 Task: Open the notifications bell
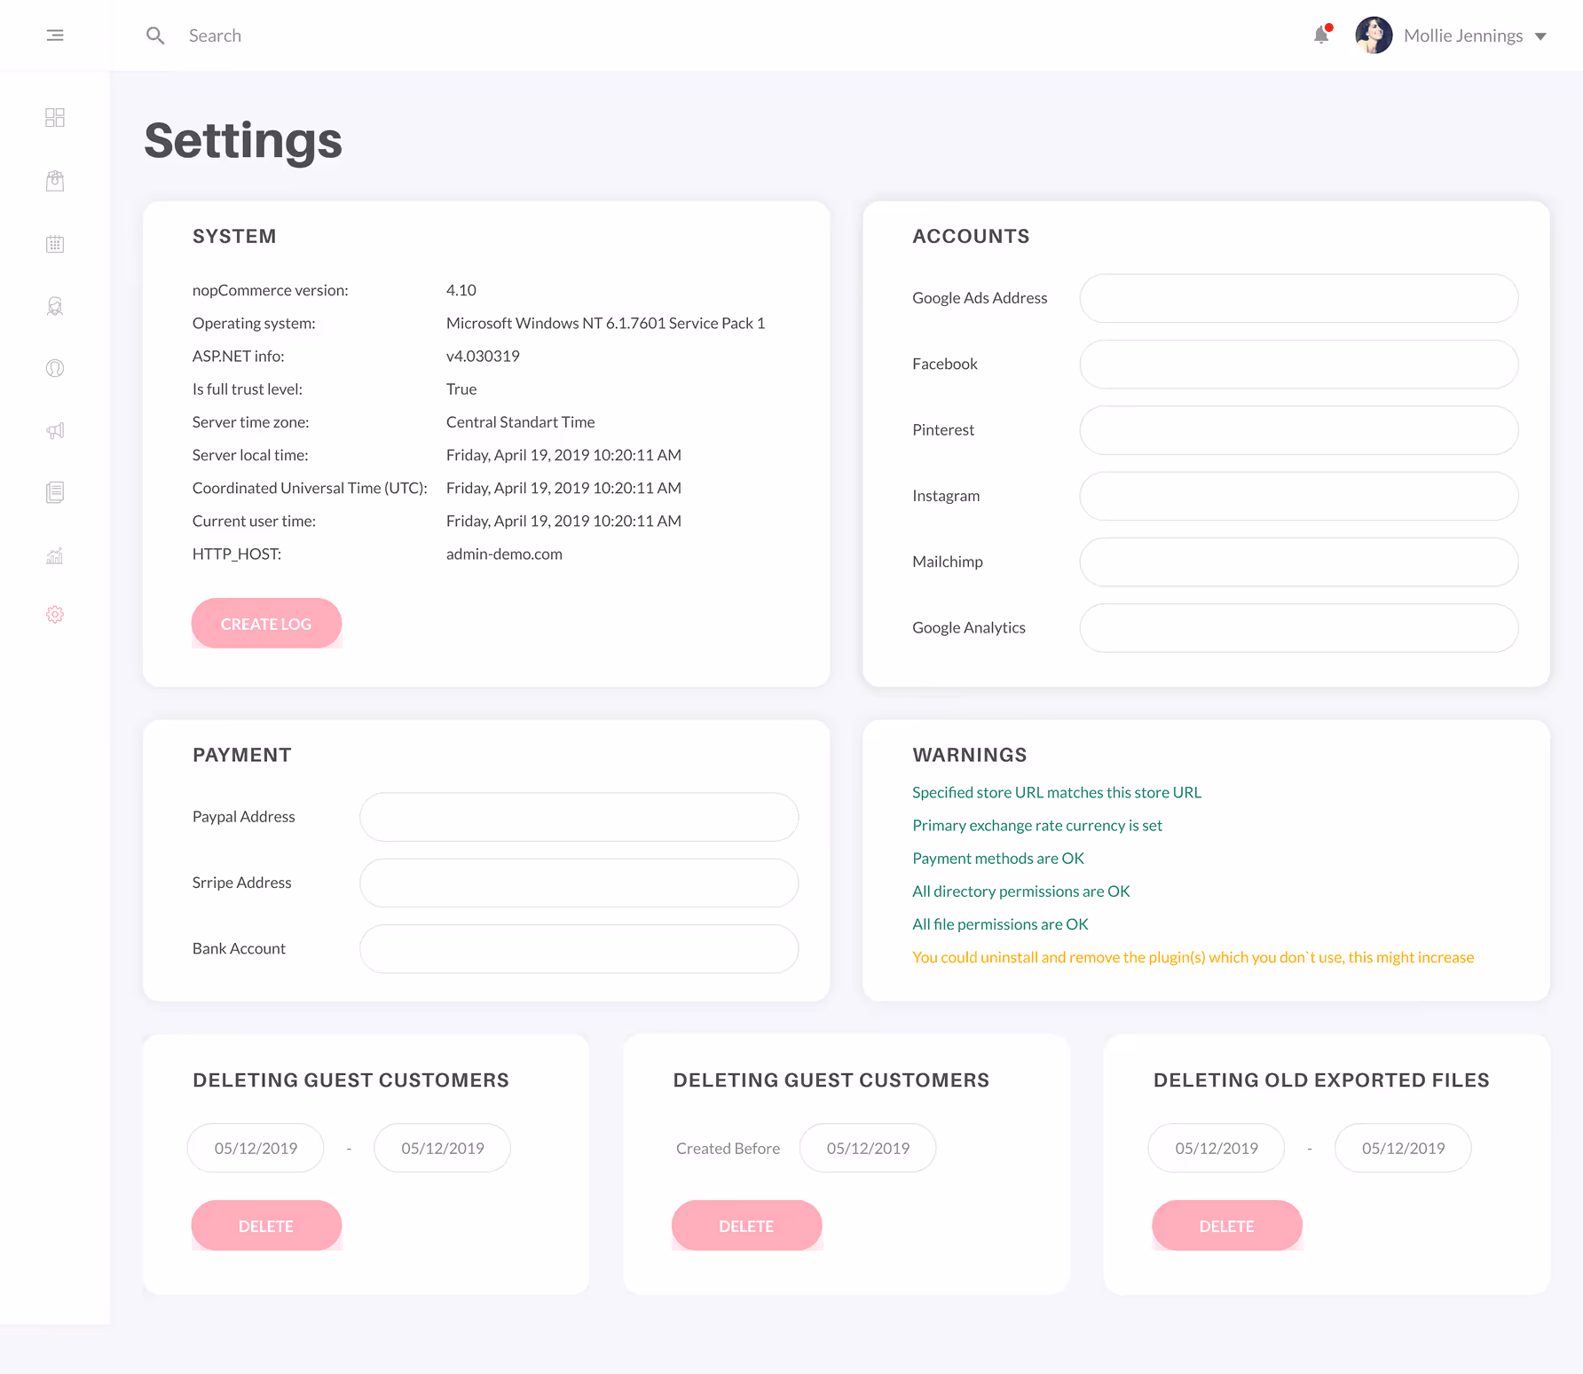1321,35
